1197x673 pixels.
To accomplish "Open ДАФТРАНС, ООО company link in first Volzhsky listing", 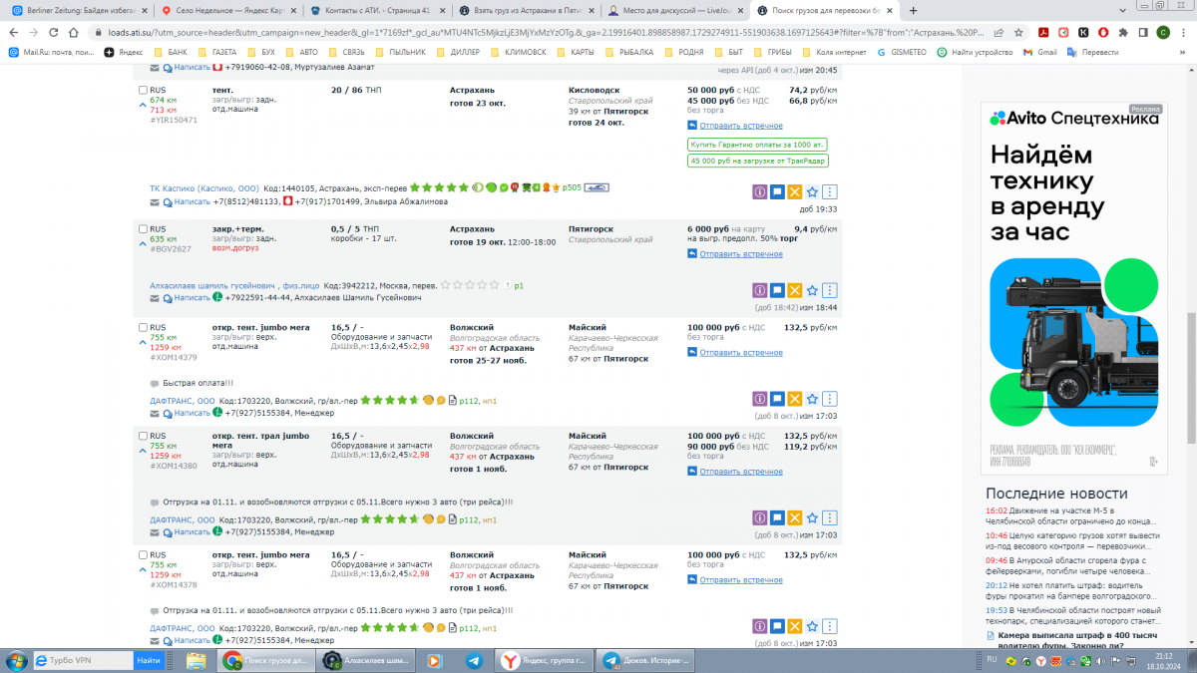I will 182,401.
